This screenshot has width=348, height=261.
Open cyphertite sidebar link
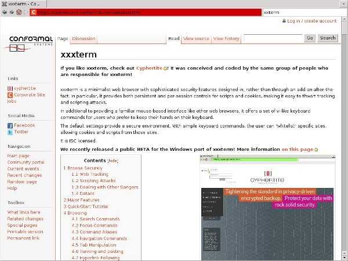pos(25,88)
